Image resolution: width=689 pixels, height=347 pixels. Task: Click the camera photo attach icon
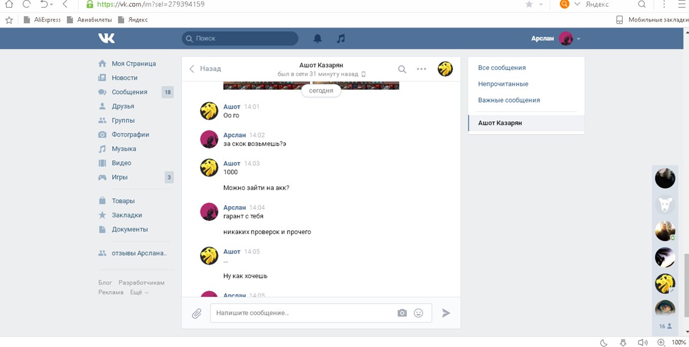402,313
